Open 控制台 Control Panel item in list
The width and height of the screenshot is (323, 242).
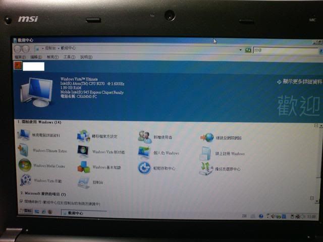pyautogui.click(x=91, y=183)
